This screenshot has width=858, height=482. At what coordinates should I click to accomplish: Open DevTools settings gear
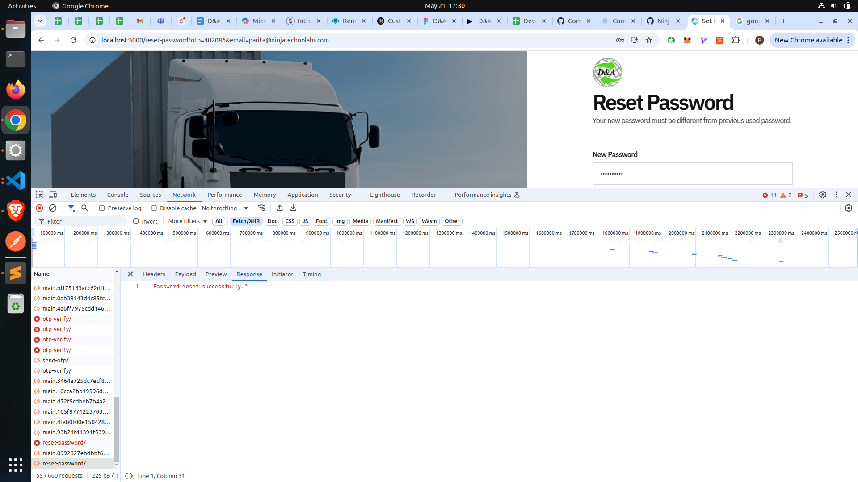point(822,195)
